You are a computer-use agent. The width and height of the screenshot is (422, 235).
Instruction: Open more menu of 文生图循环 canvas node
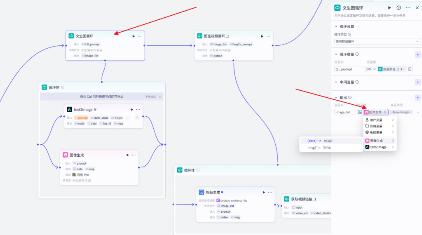140,36
